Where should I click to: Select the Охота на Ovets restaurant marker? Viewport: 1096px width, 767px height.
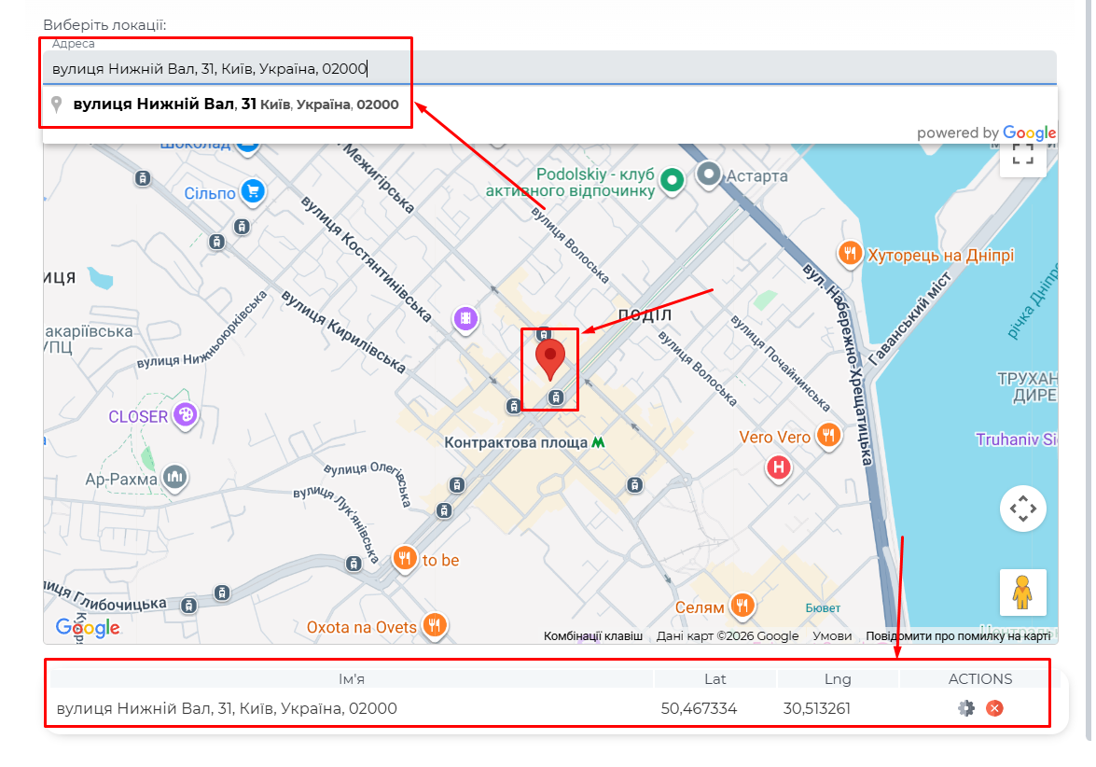434,626
